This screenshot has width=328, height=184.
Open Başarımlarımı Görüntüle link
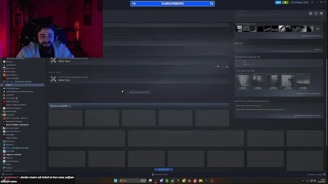(x=311, y=36)
